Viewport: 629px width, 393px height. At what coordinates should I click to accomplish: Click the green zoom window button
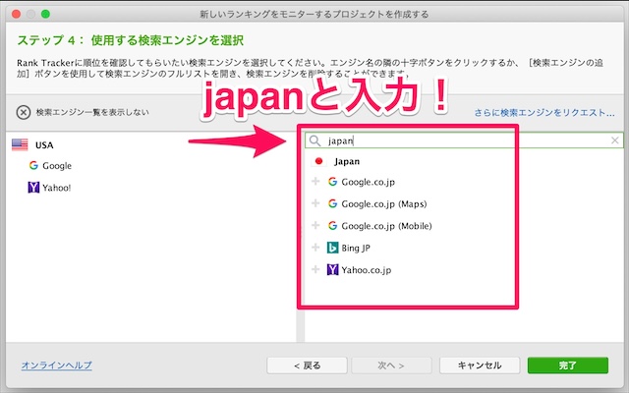pos(46,14)
